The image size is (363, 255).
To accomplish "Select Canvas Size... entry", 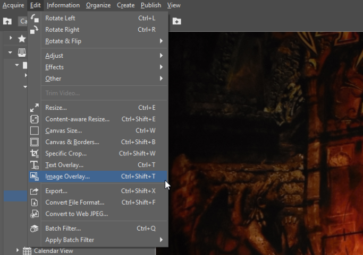I will pos(98,130).
